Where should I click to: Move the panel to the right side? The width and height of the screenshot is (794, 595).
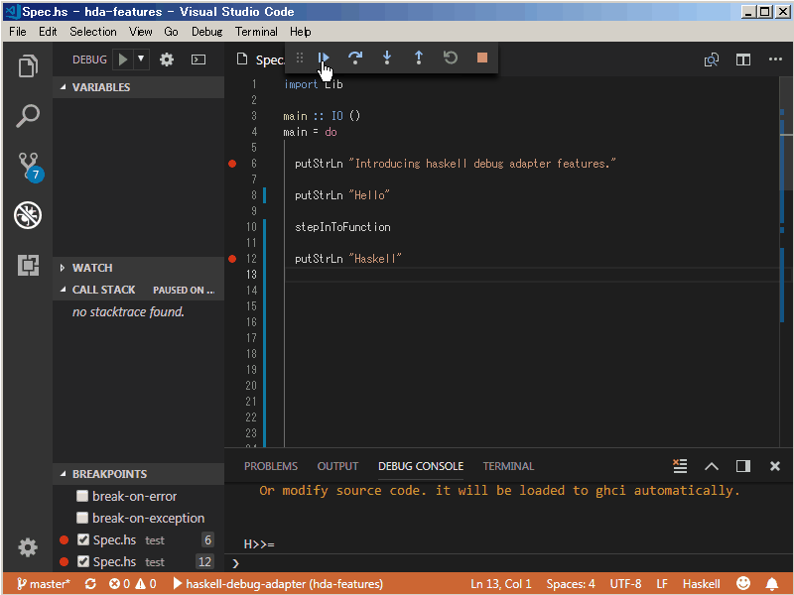coord(743,466)
